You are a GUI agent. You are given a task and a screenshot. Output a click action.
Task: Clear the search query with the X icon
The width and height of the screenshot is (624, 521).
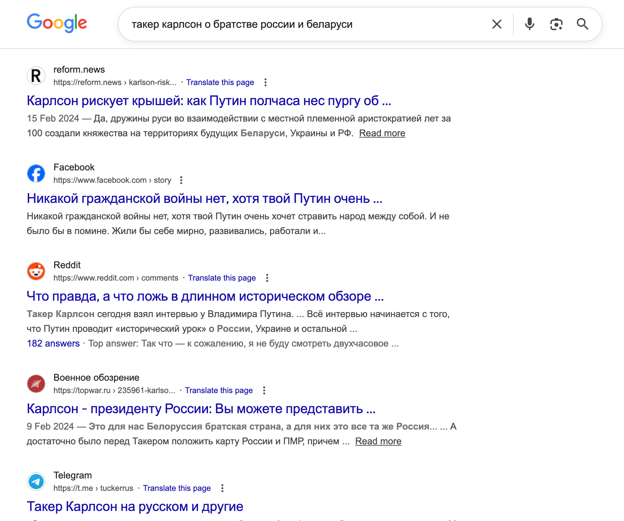click(x=497, y=24)
